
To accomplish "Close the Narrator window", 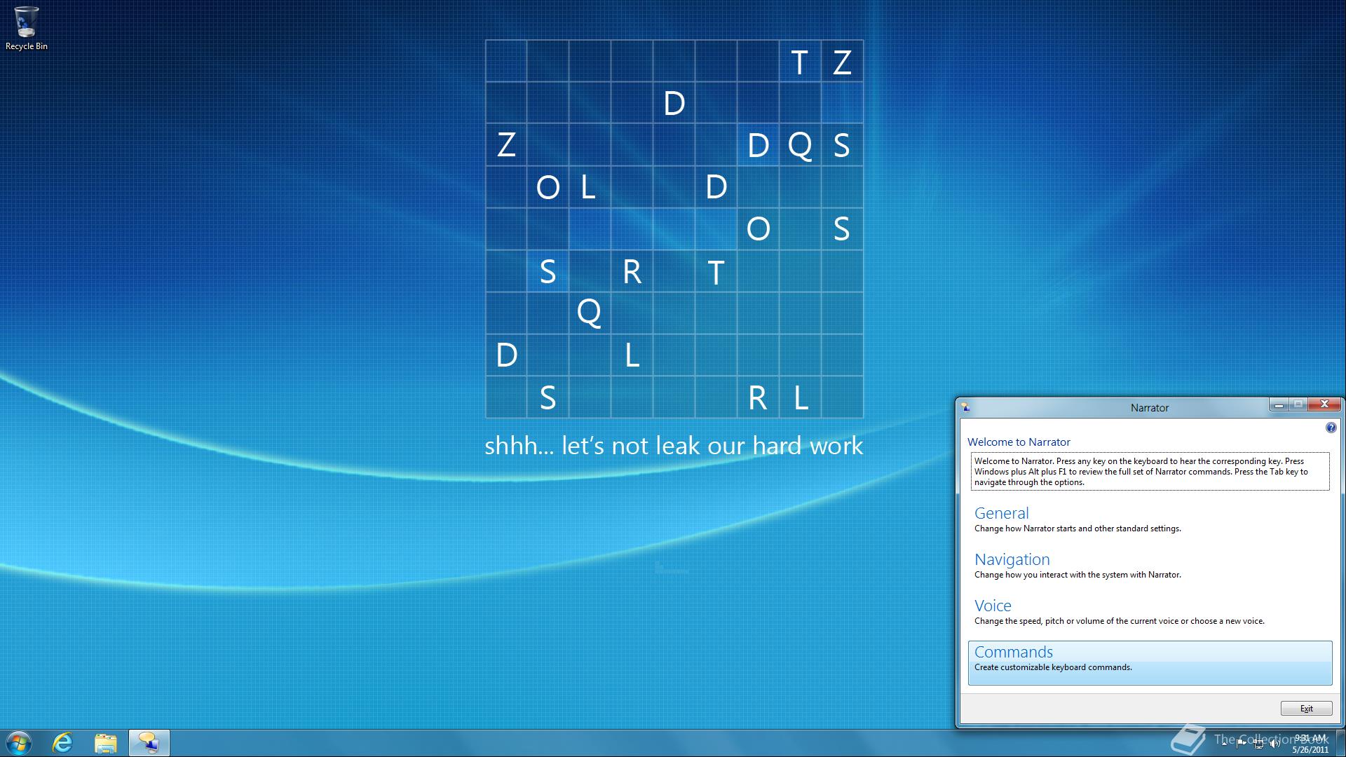I will click(1324, 404).
